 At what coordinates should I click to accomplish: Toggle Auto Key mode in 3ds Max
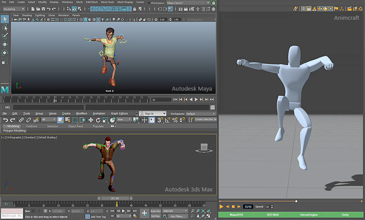[x=156, y=211]
